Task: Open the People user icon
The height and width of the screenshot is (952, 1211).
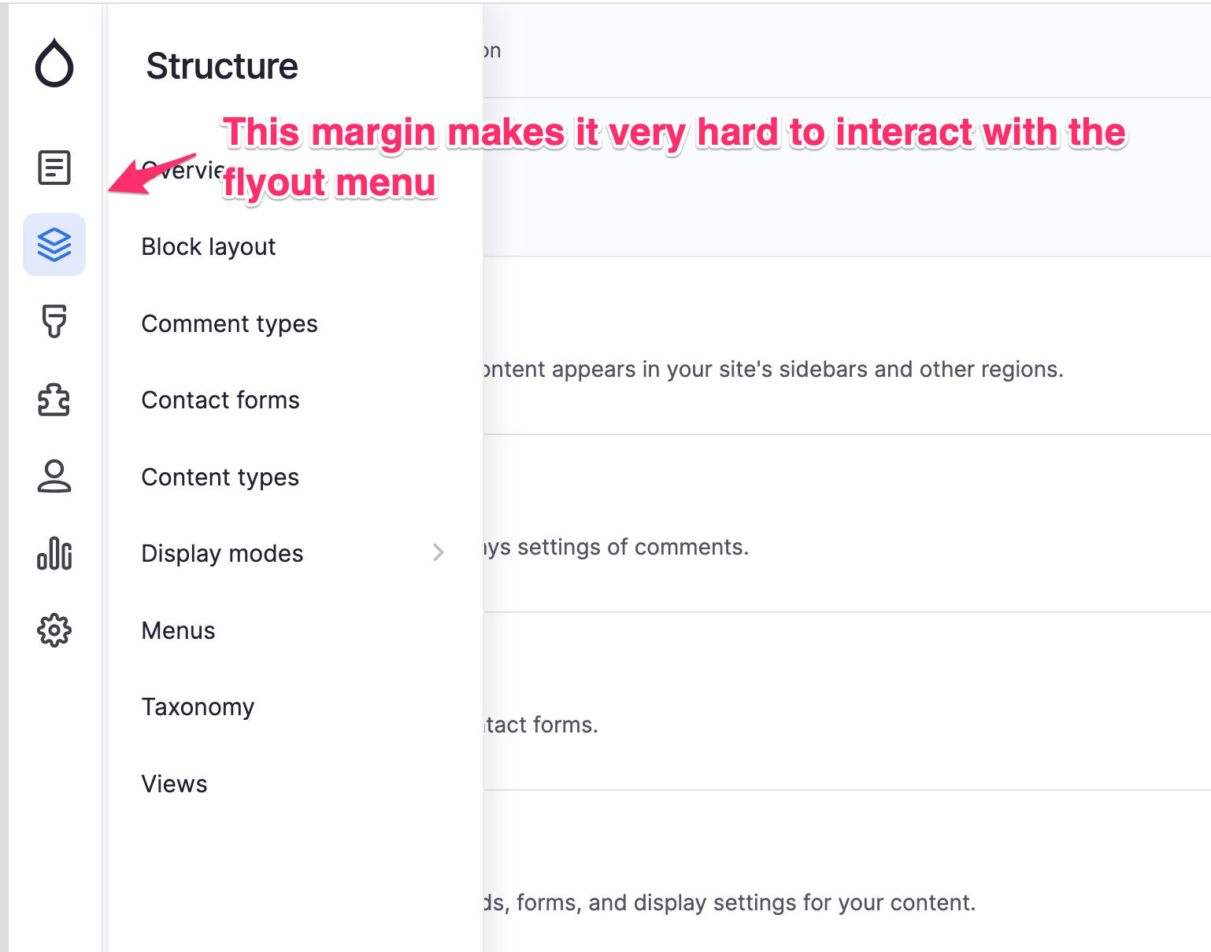Action: [54, 476]
